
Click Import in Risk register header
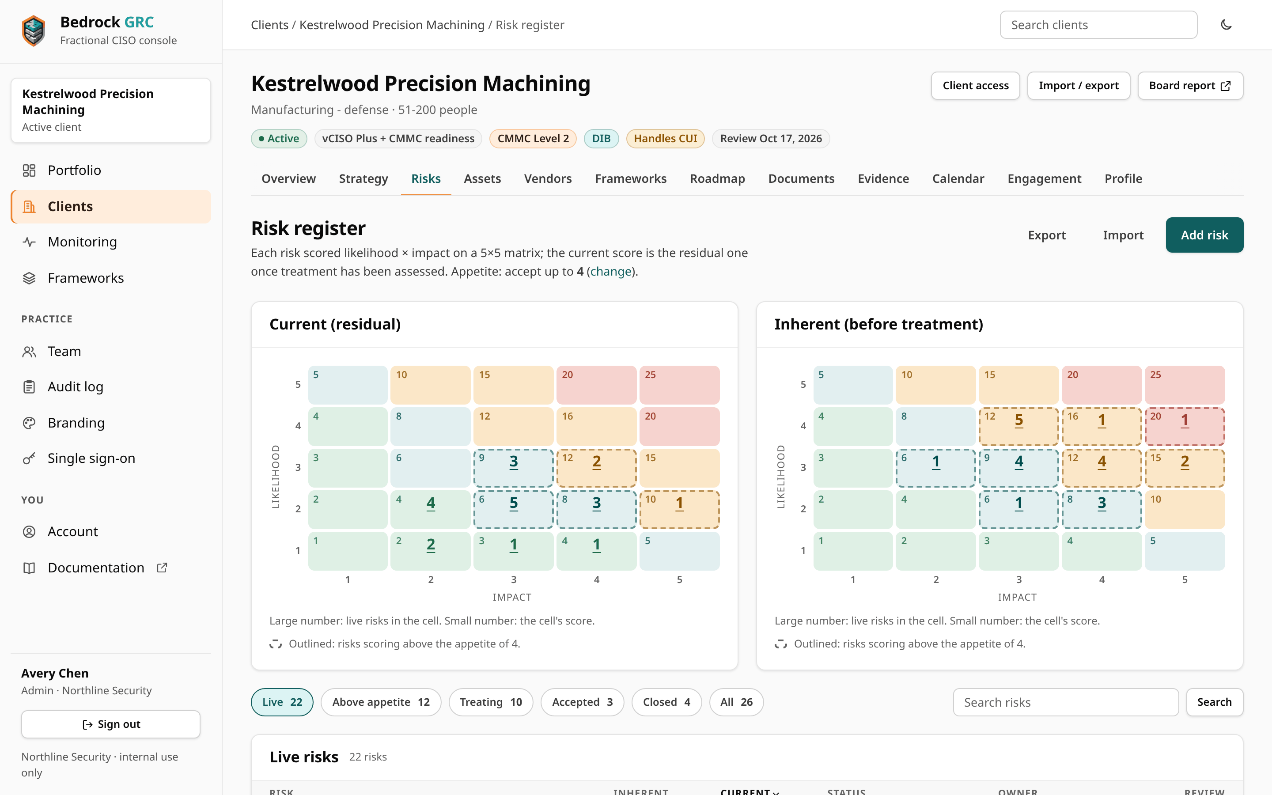(x=1123, y=235)
